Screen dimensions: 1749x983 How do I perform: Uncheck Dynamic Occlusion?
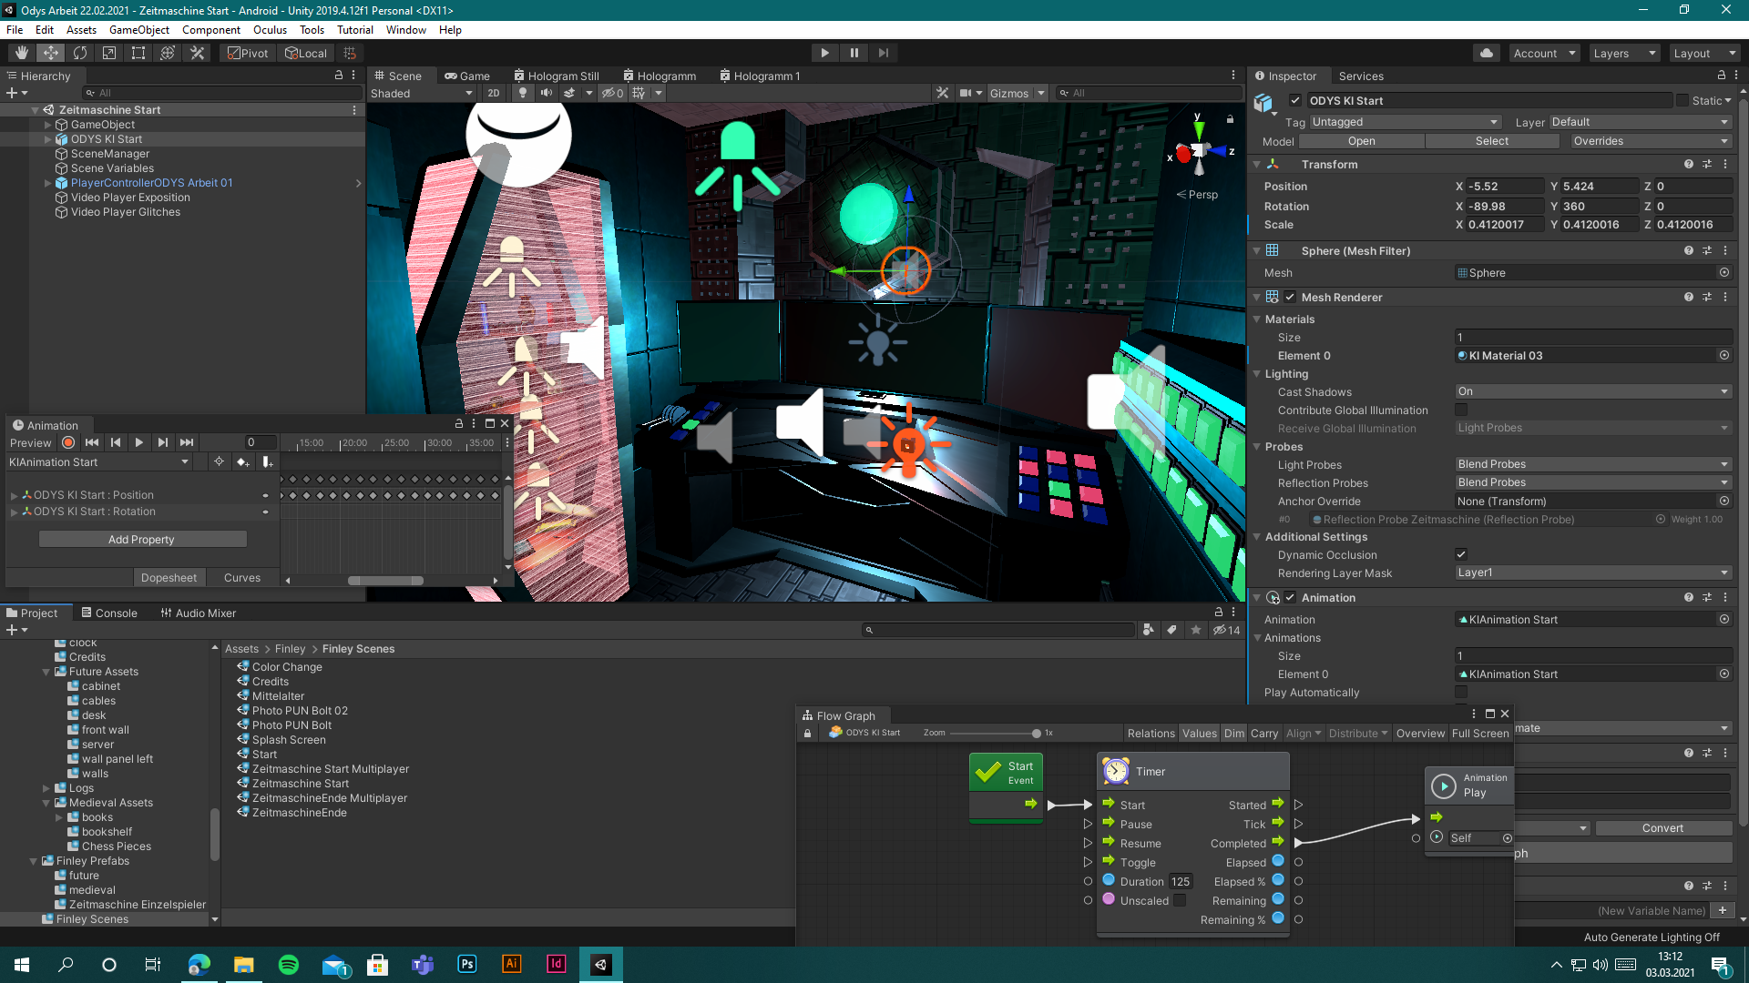(1461, 554)
